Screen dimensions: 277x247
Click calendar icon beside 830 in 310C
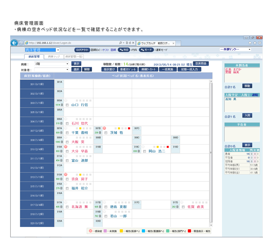[139, 151]
